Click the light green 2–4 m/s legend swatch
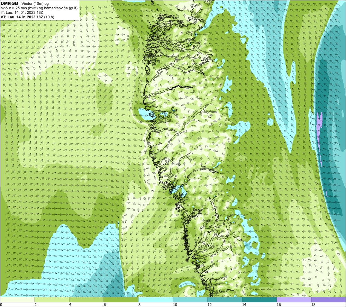Image resolution: width=346 pixels, height=307 pixels. pyautogui.click(x=52, y=299)
